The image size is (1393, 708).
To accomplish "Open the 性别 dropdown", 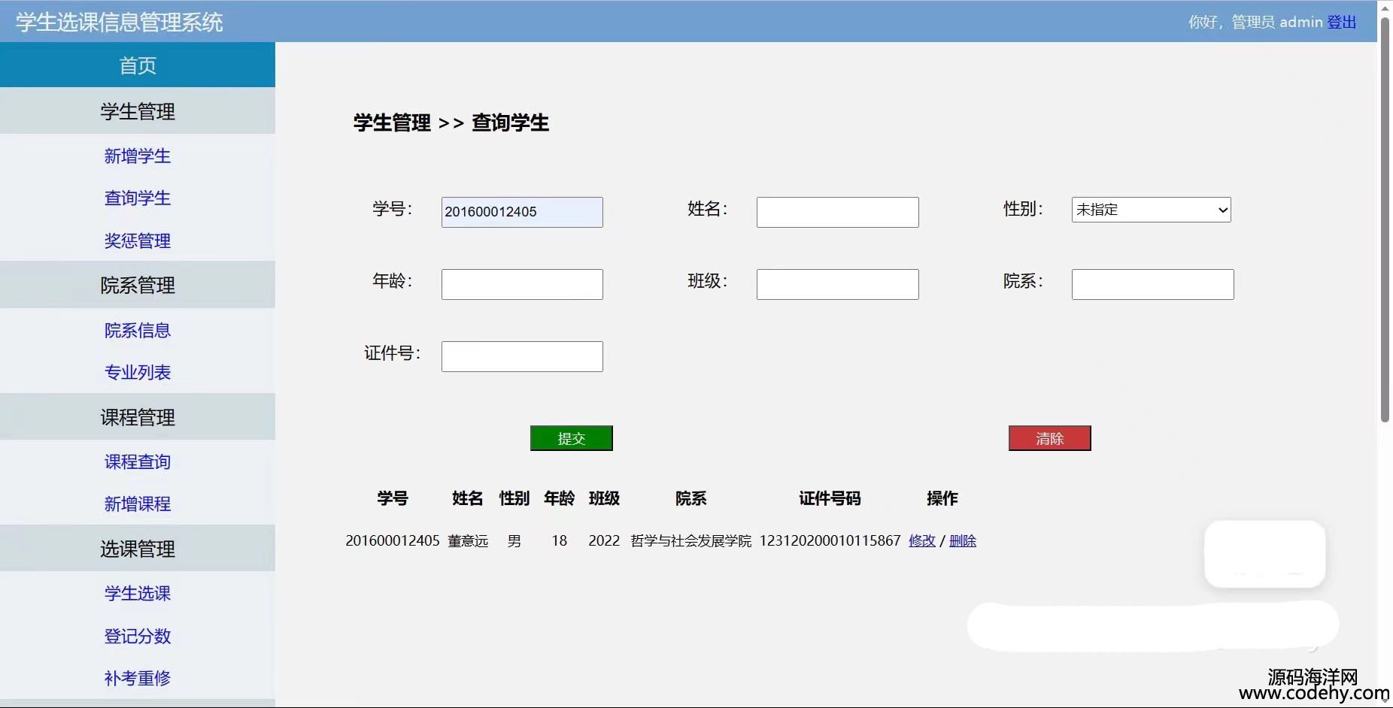I will click(1151, 210).
